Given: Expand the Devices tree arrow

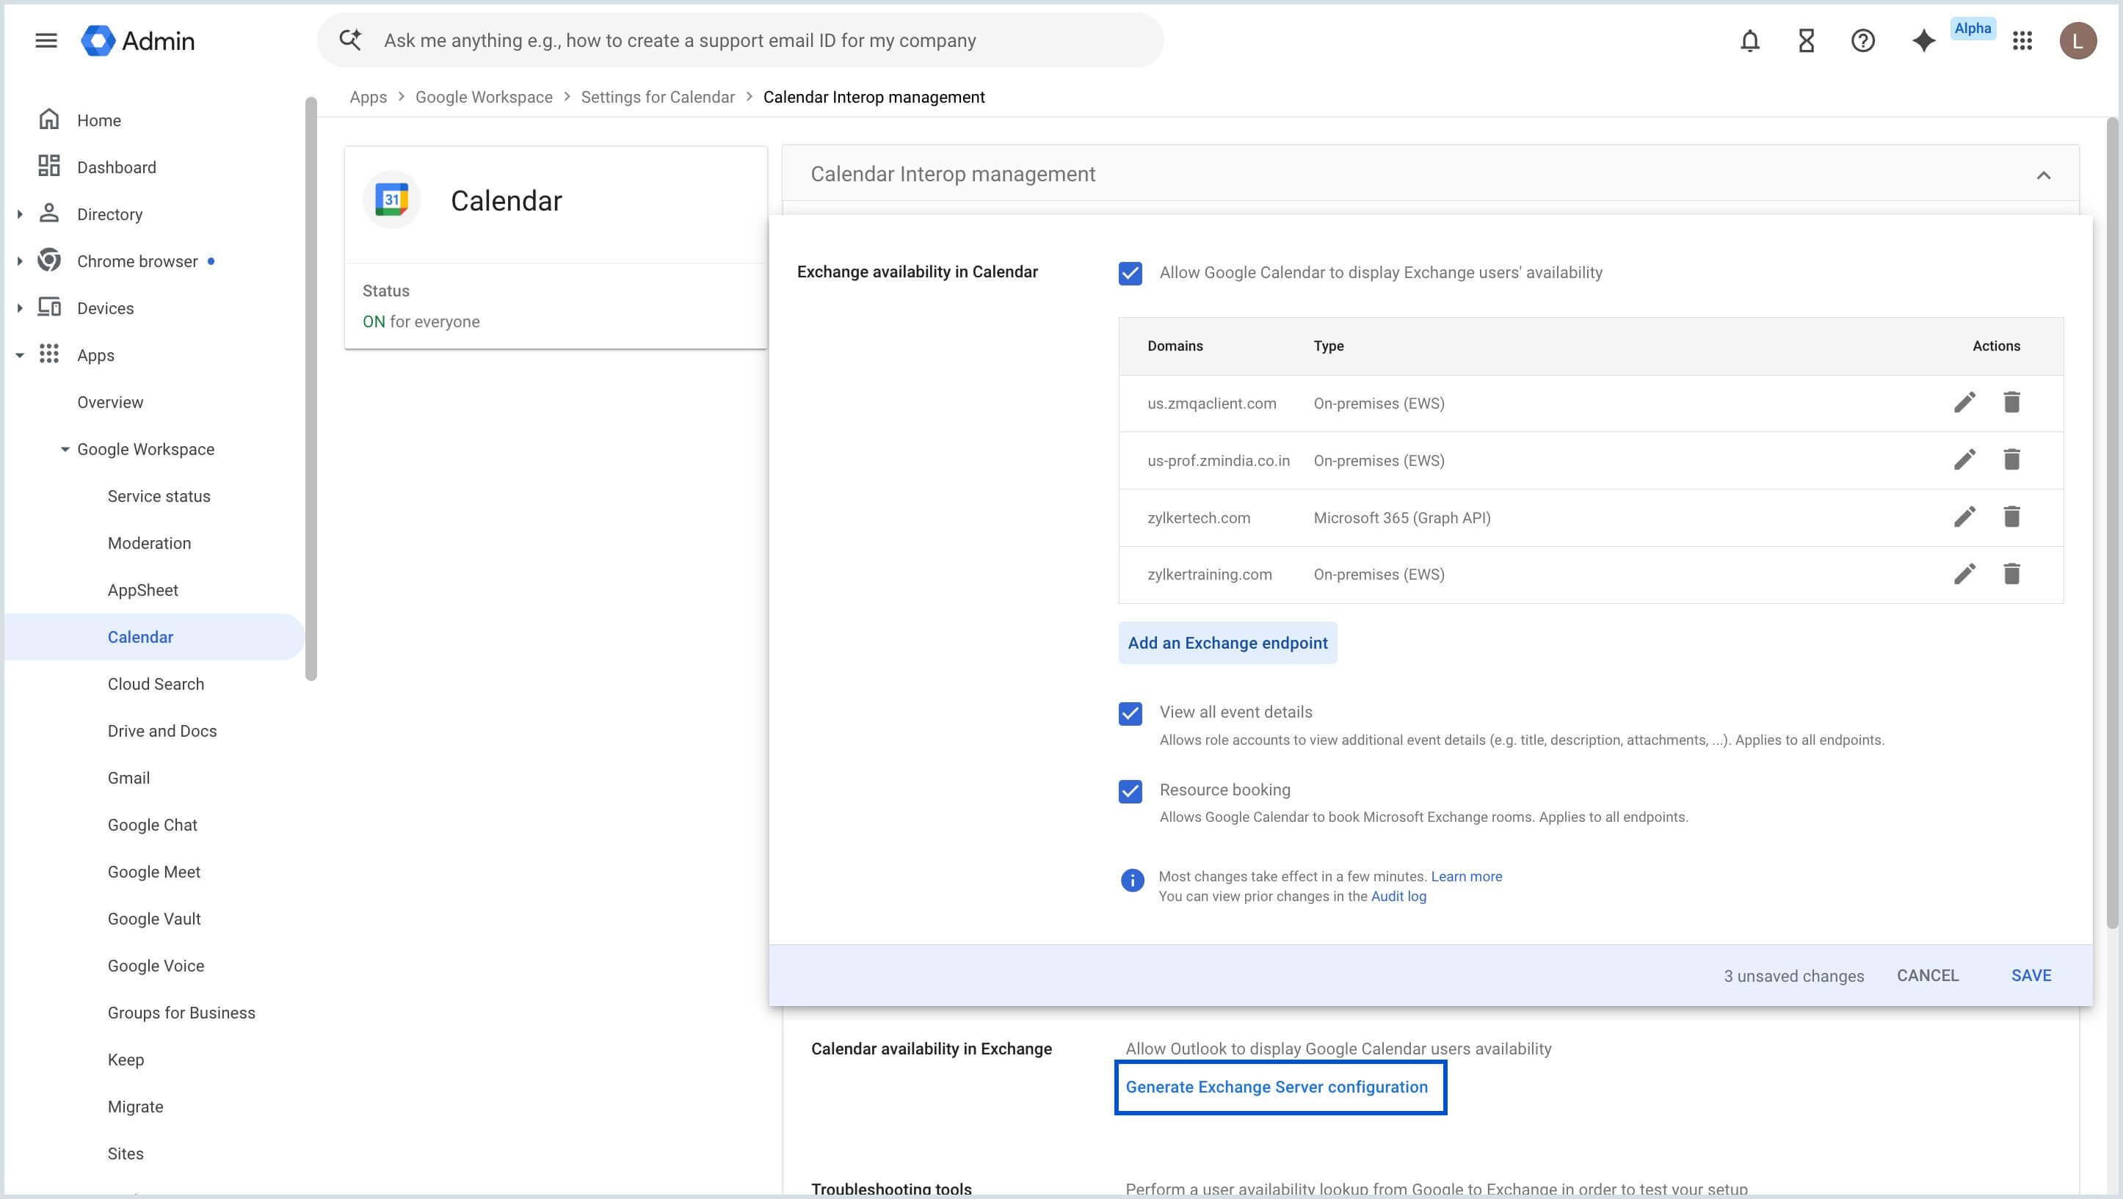Looking at the screenshot, I should [20, 308].
